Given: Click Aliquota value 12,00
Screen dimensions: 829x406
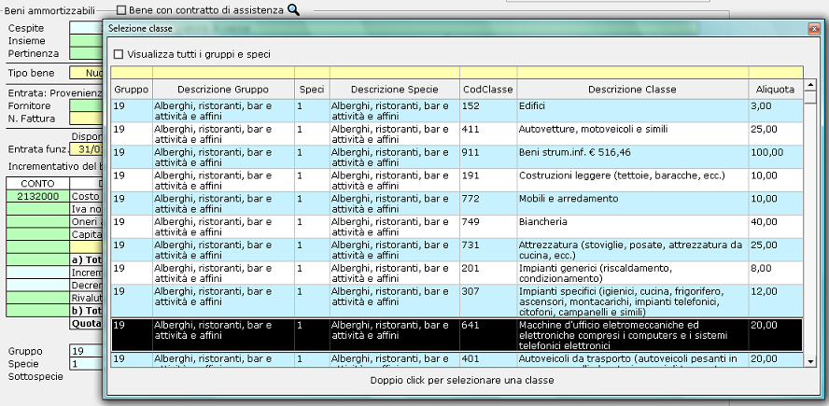Looking at the screenshot, I should [775, 301].
